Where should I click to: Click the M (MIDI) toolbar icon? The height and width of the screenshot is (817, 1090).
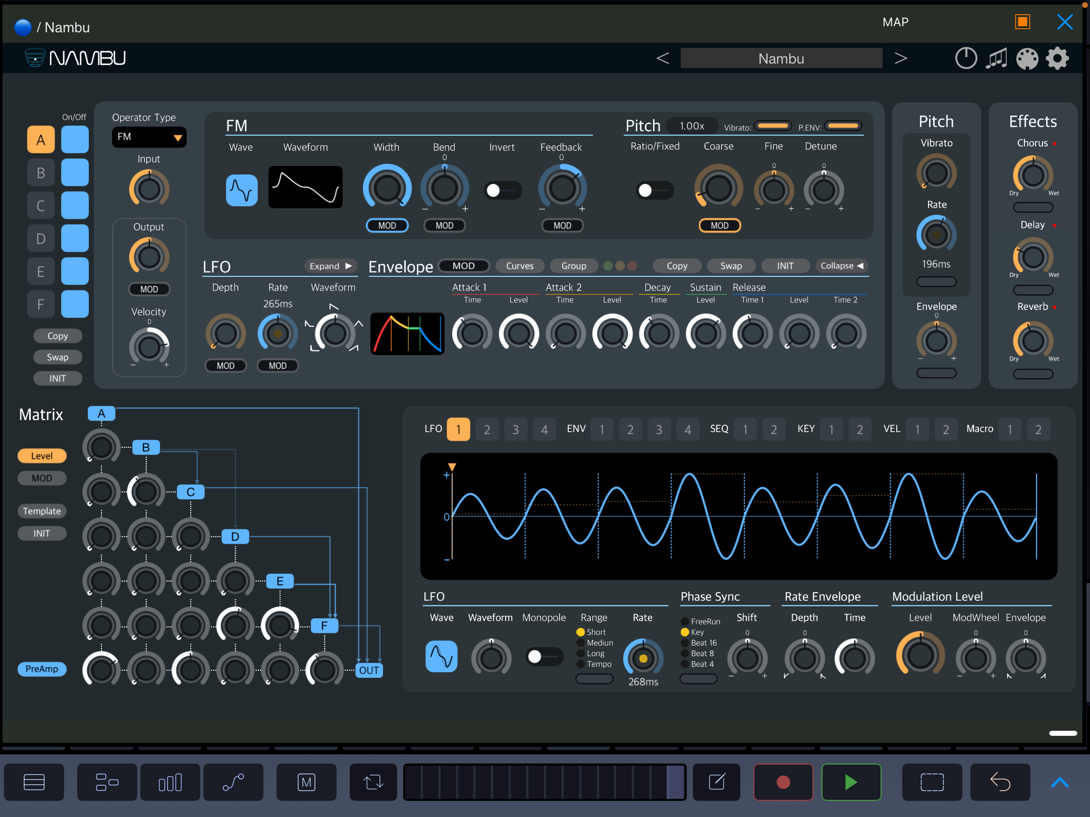pyautogui.click(x=306, y=782)
